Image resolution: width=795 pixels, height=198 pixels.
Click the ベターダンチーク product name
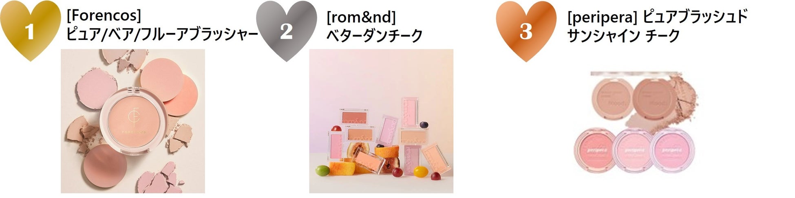click(x=374, y=35)
